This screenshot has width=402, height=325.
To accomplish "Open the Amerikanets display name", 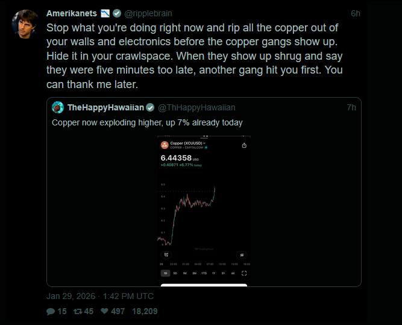I will (x=67, y=13).
